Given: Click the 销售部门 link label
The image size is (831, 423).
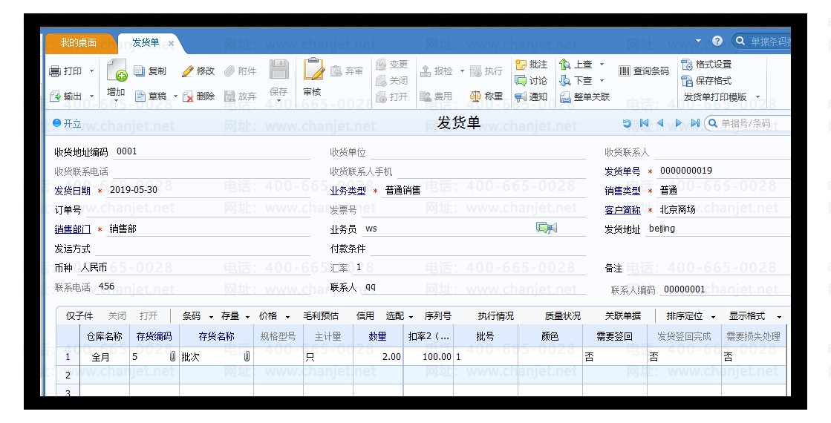Looking at the screenshot, I should tap(73, 229).
